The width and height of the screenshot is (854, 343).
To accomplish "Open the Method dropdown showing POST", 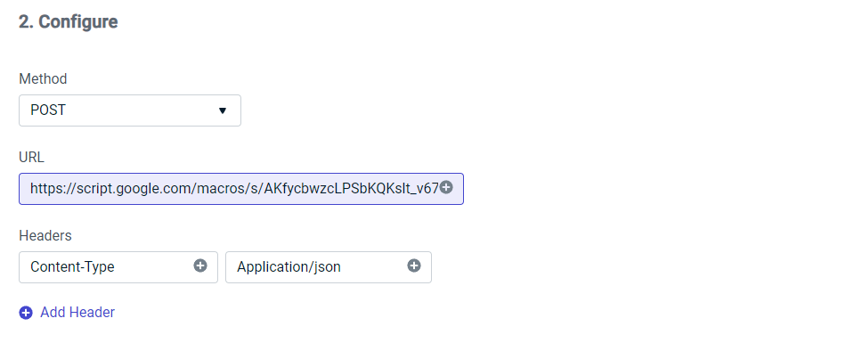I will click(x=130, y=110).
